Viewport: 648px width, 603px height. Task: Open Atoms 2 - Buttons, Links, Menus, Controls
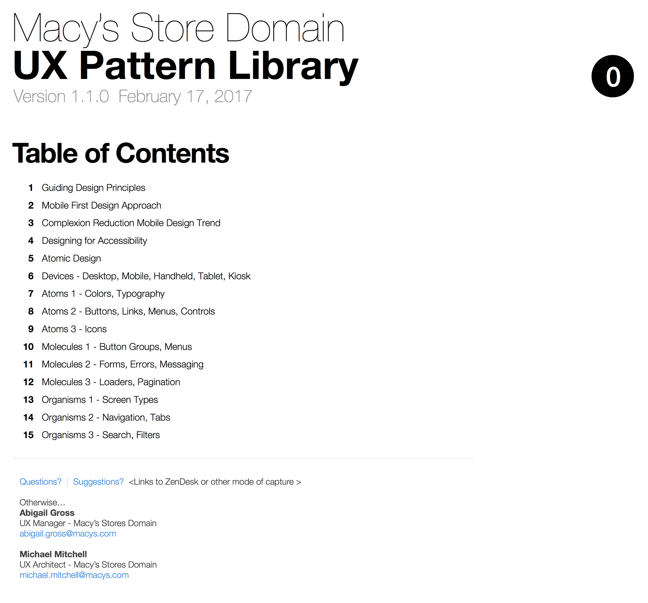(x=128, y=311)
